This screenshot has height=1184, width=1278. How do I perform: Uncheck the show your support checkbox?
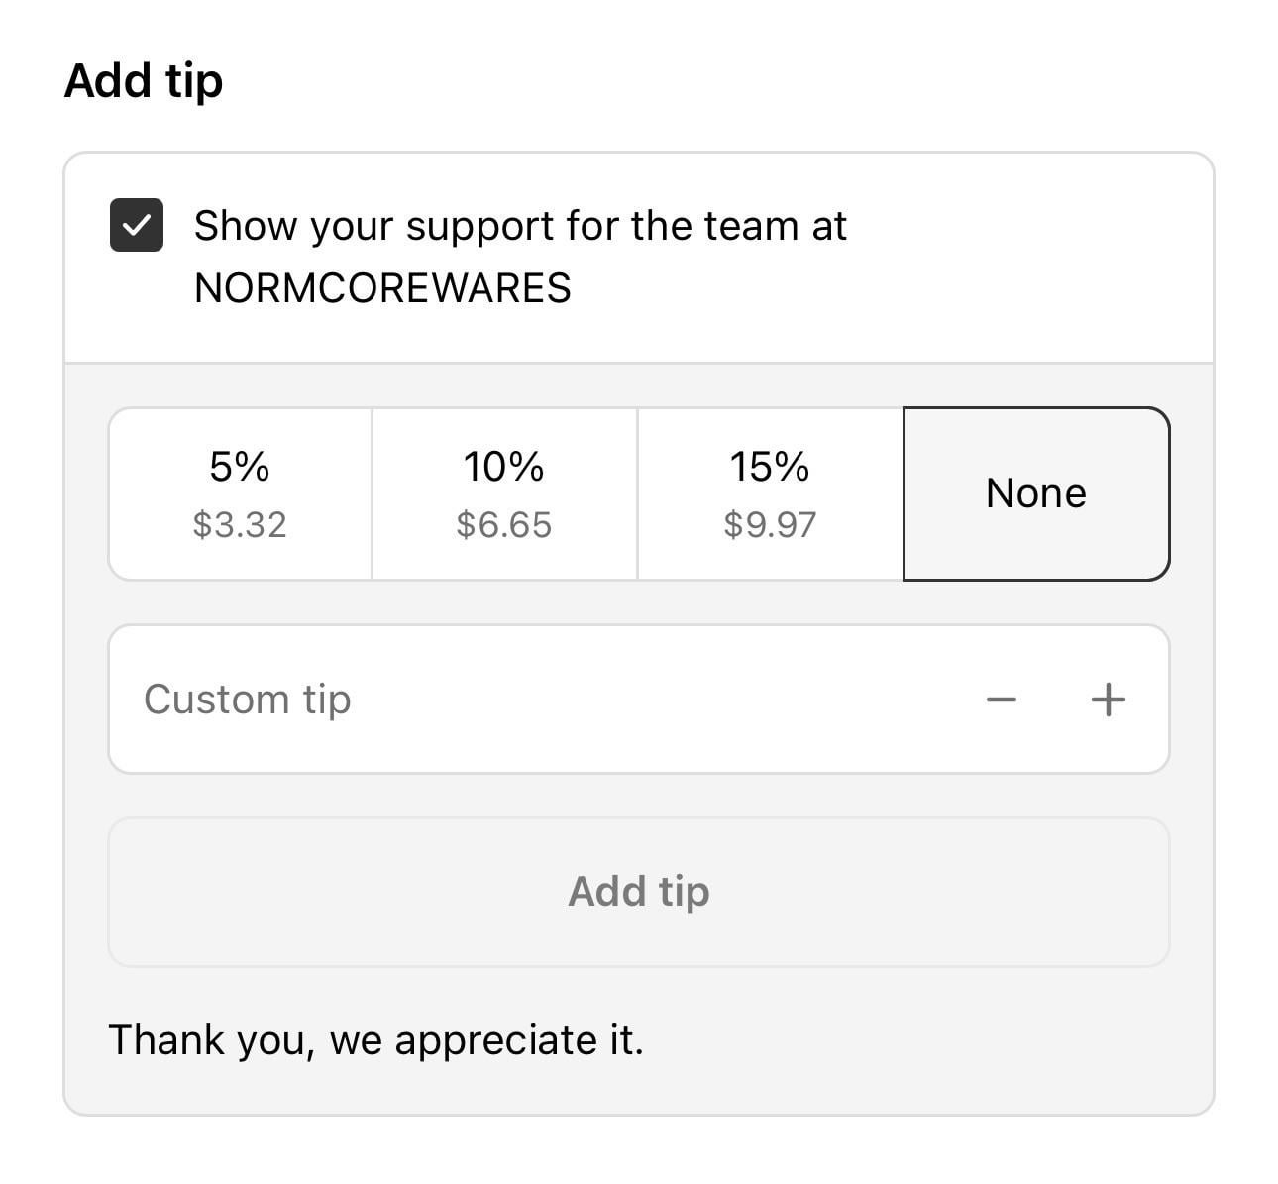click(137, 226)
